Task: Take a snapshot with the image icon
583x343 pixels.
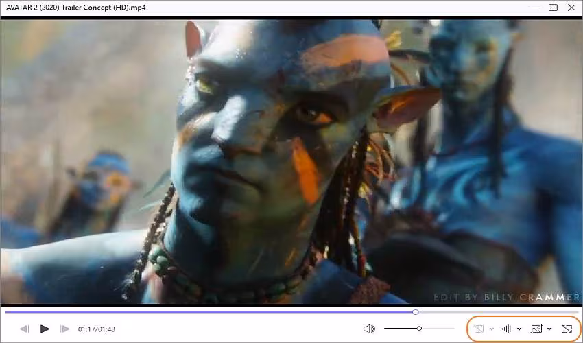Action: click(x=537, y=329)
